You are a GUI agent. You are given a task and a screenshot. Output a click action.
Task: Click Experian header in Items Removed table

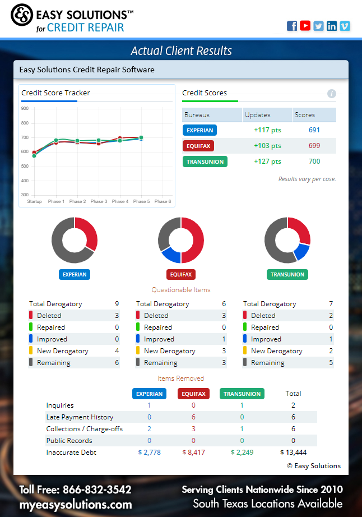149,394
